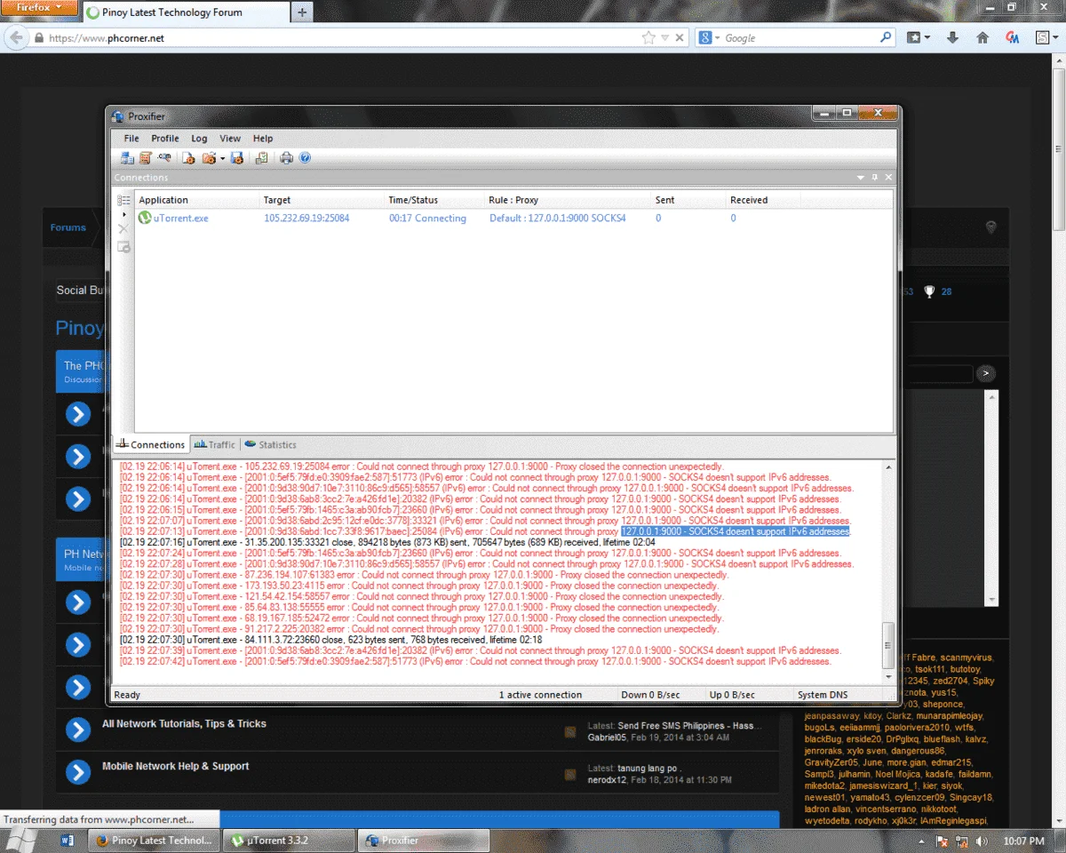Screen dimensions: 1066x853
Task: Click target 105.232.69.19:25084 in connections list
Action: click(x=306, y=218)
